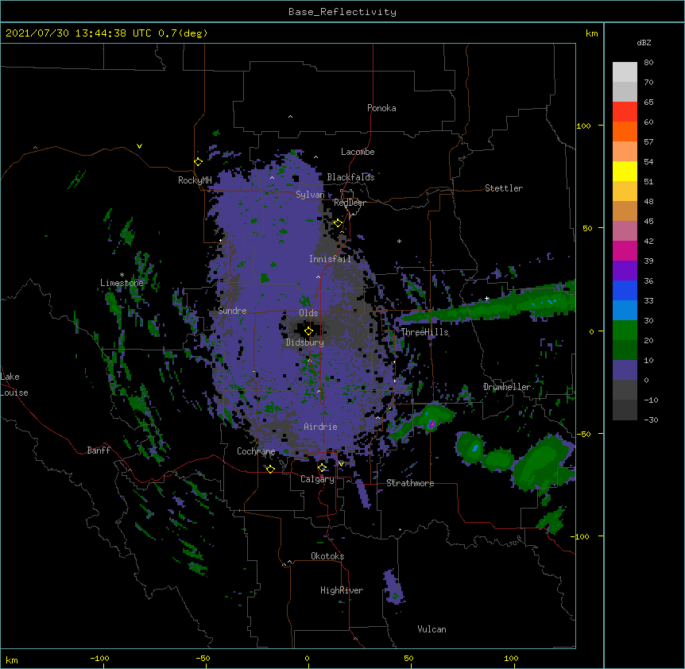Click the Vulcan city label
Screen dimensions: 685x669
[432, 629]
